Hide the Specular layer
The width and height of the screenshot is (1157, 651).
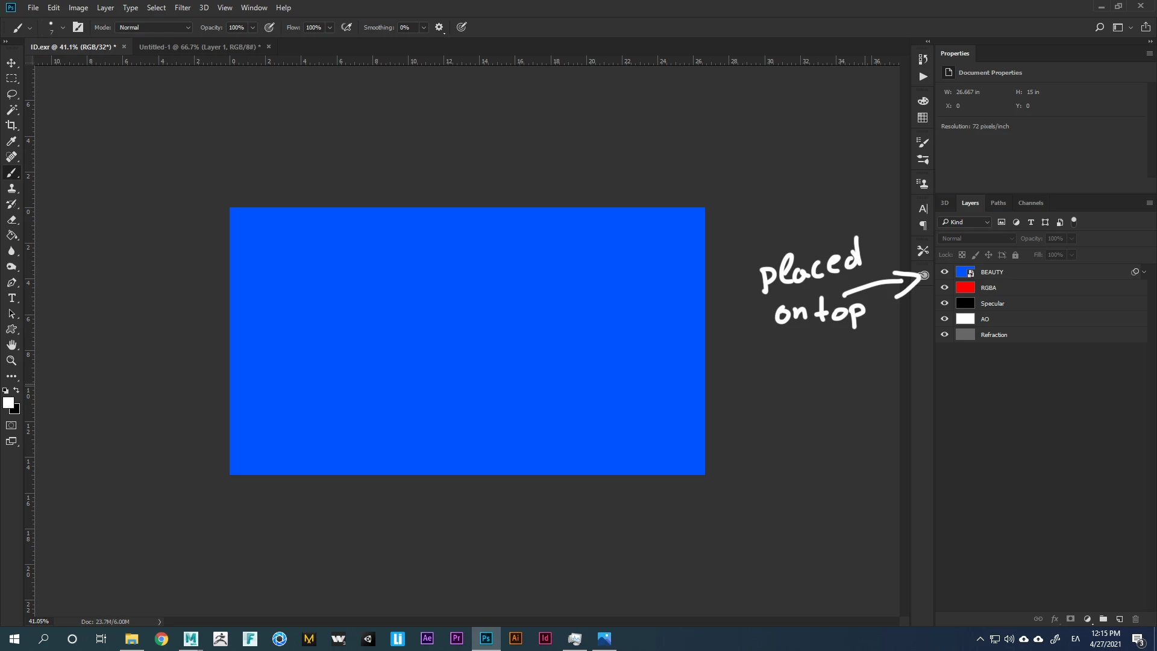click(944, 303)
